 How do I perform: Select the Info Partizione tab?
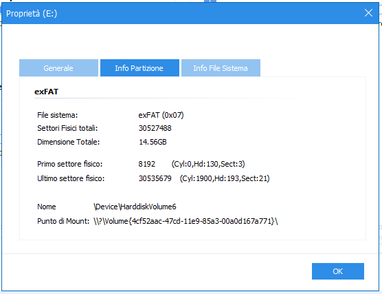139,68
